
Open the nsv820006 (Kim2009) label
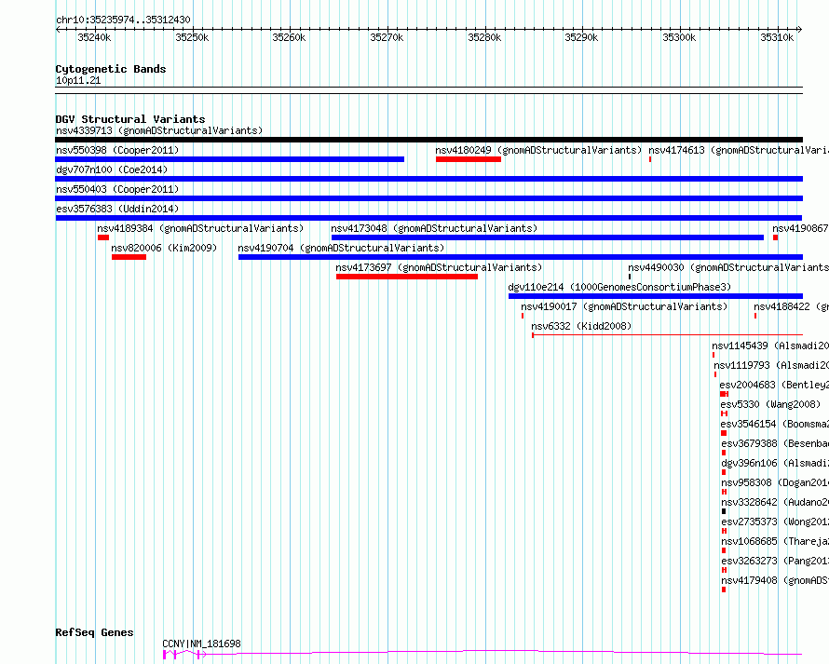(x=164, y=248)
